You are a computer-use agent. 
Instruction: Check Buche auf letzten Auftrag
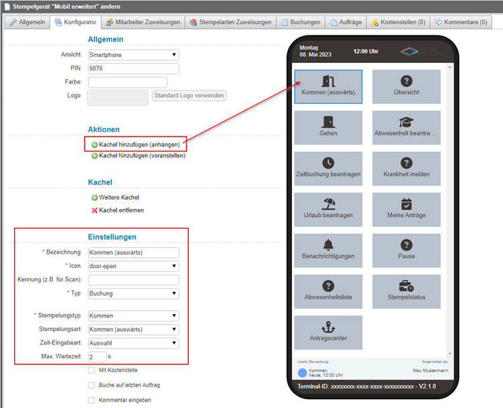[x=92, y=385]
